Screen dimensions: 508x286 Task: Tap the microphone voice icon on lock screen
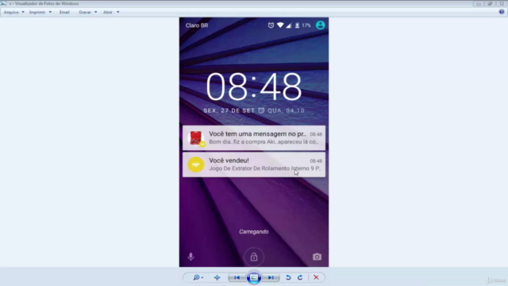click(190, 257)
